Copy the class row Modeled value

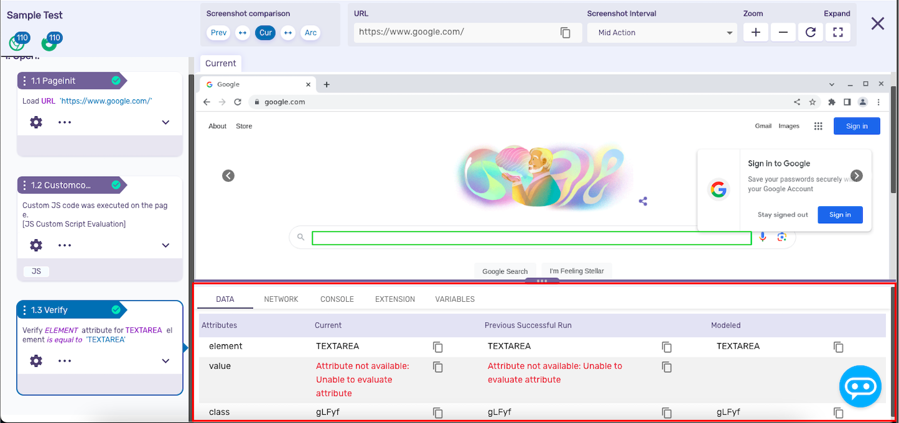838,413
